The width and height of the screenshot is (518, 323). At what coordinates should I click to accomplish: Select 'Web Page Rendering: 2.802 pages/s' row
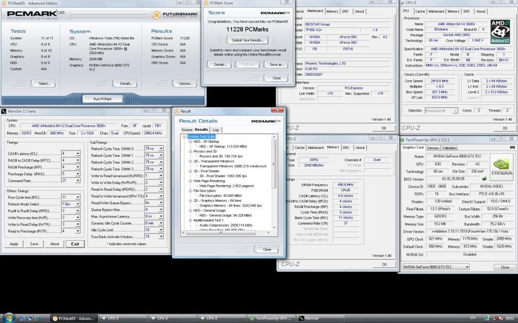(227, 186)
